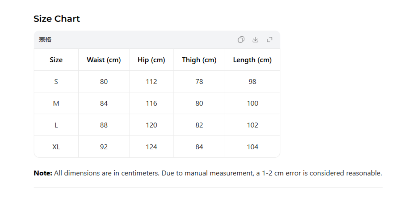Click the M size row cell
This screenshot has width=420, height=199.
coord(56,103)
